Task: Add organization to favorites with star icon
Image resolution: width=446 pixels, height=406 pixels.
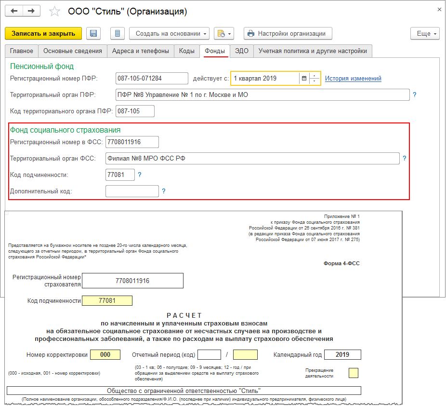Action: pos(54,12)
